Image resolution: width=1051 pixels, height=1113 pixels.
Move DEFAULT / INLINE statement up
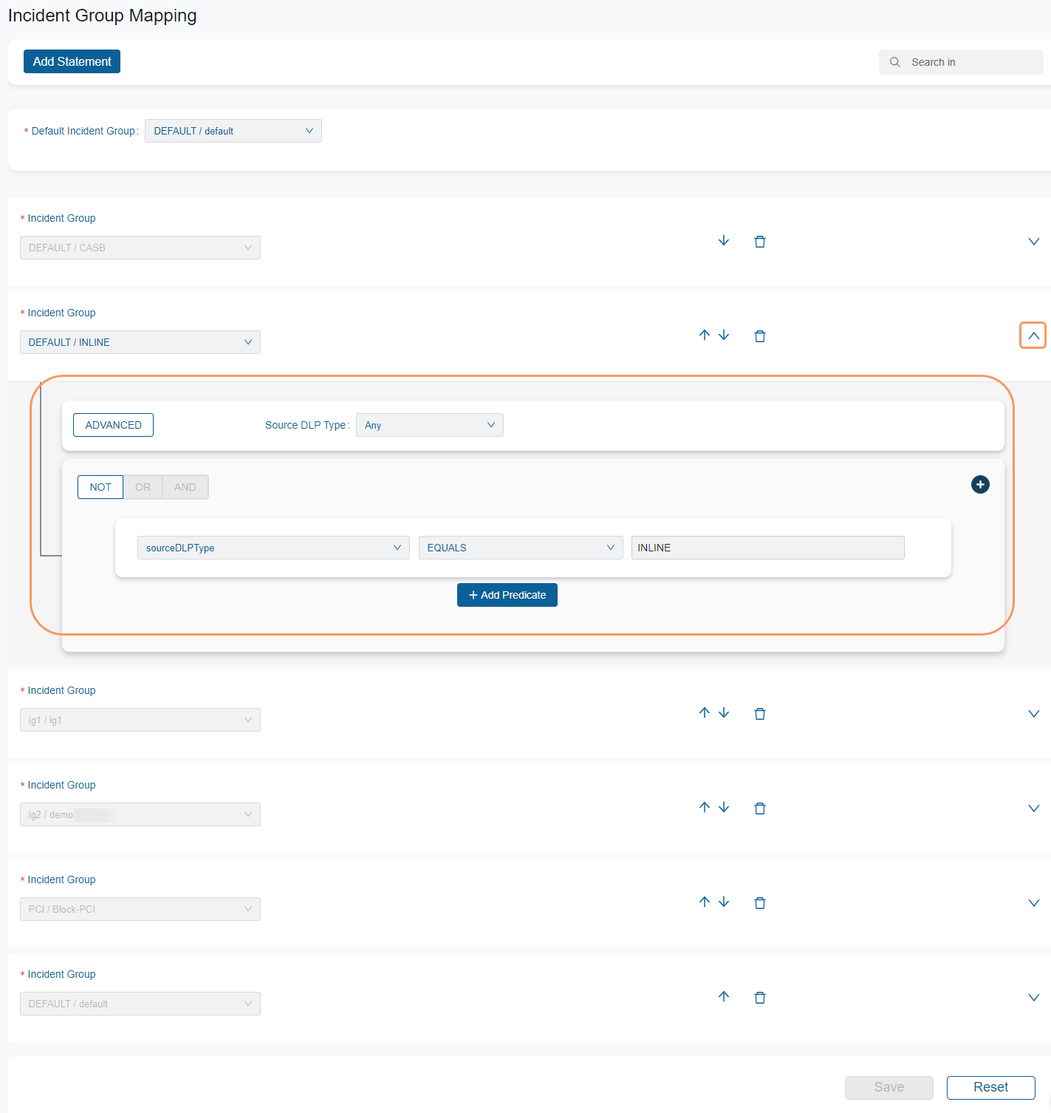tap(705, 336)
